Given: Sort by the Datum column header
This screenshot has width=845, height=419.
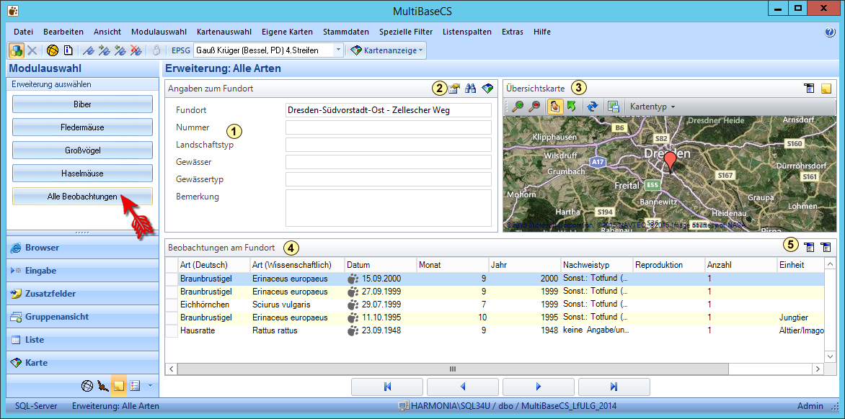Looking at the screenshot, I should coord(381,265).
